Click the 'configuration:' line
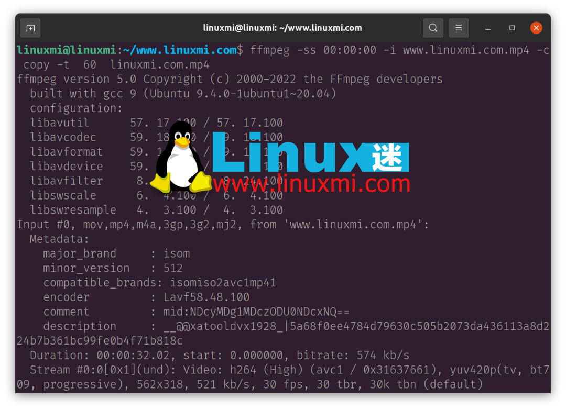This screenshot has height=410, width=566. coord(76,108)
